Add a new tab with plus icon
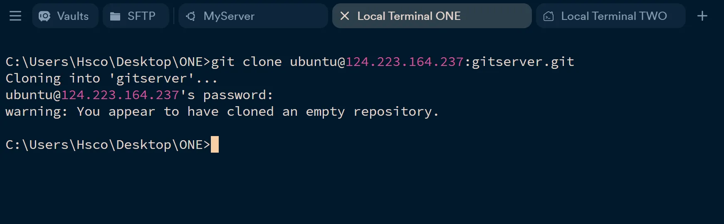Image resolution: width=724 pixels, height=224 pixels. pyautogui.click(x=702, y=16)
